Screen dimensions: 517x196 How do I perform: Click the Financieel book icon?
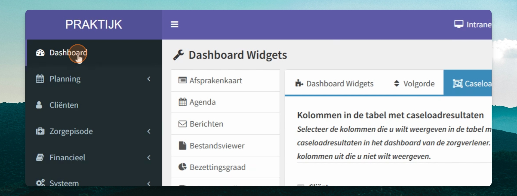40,157
